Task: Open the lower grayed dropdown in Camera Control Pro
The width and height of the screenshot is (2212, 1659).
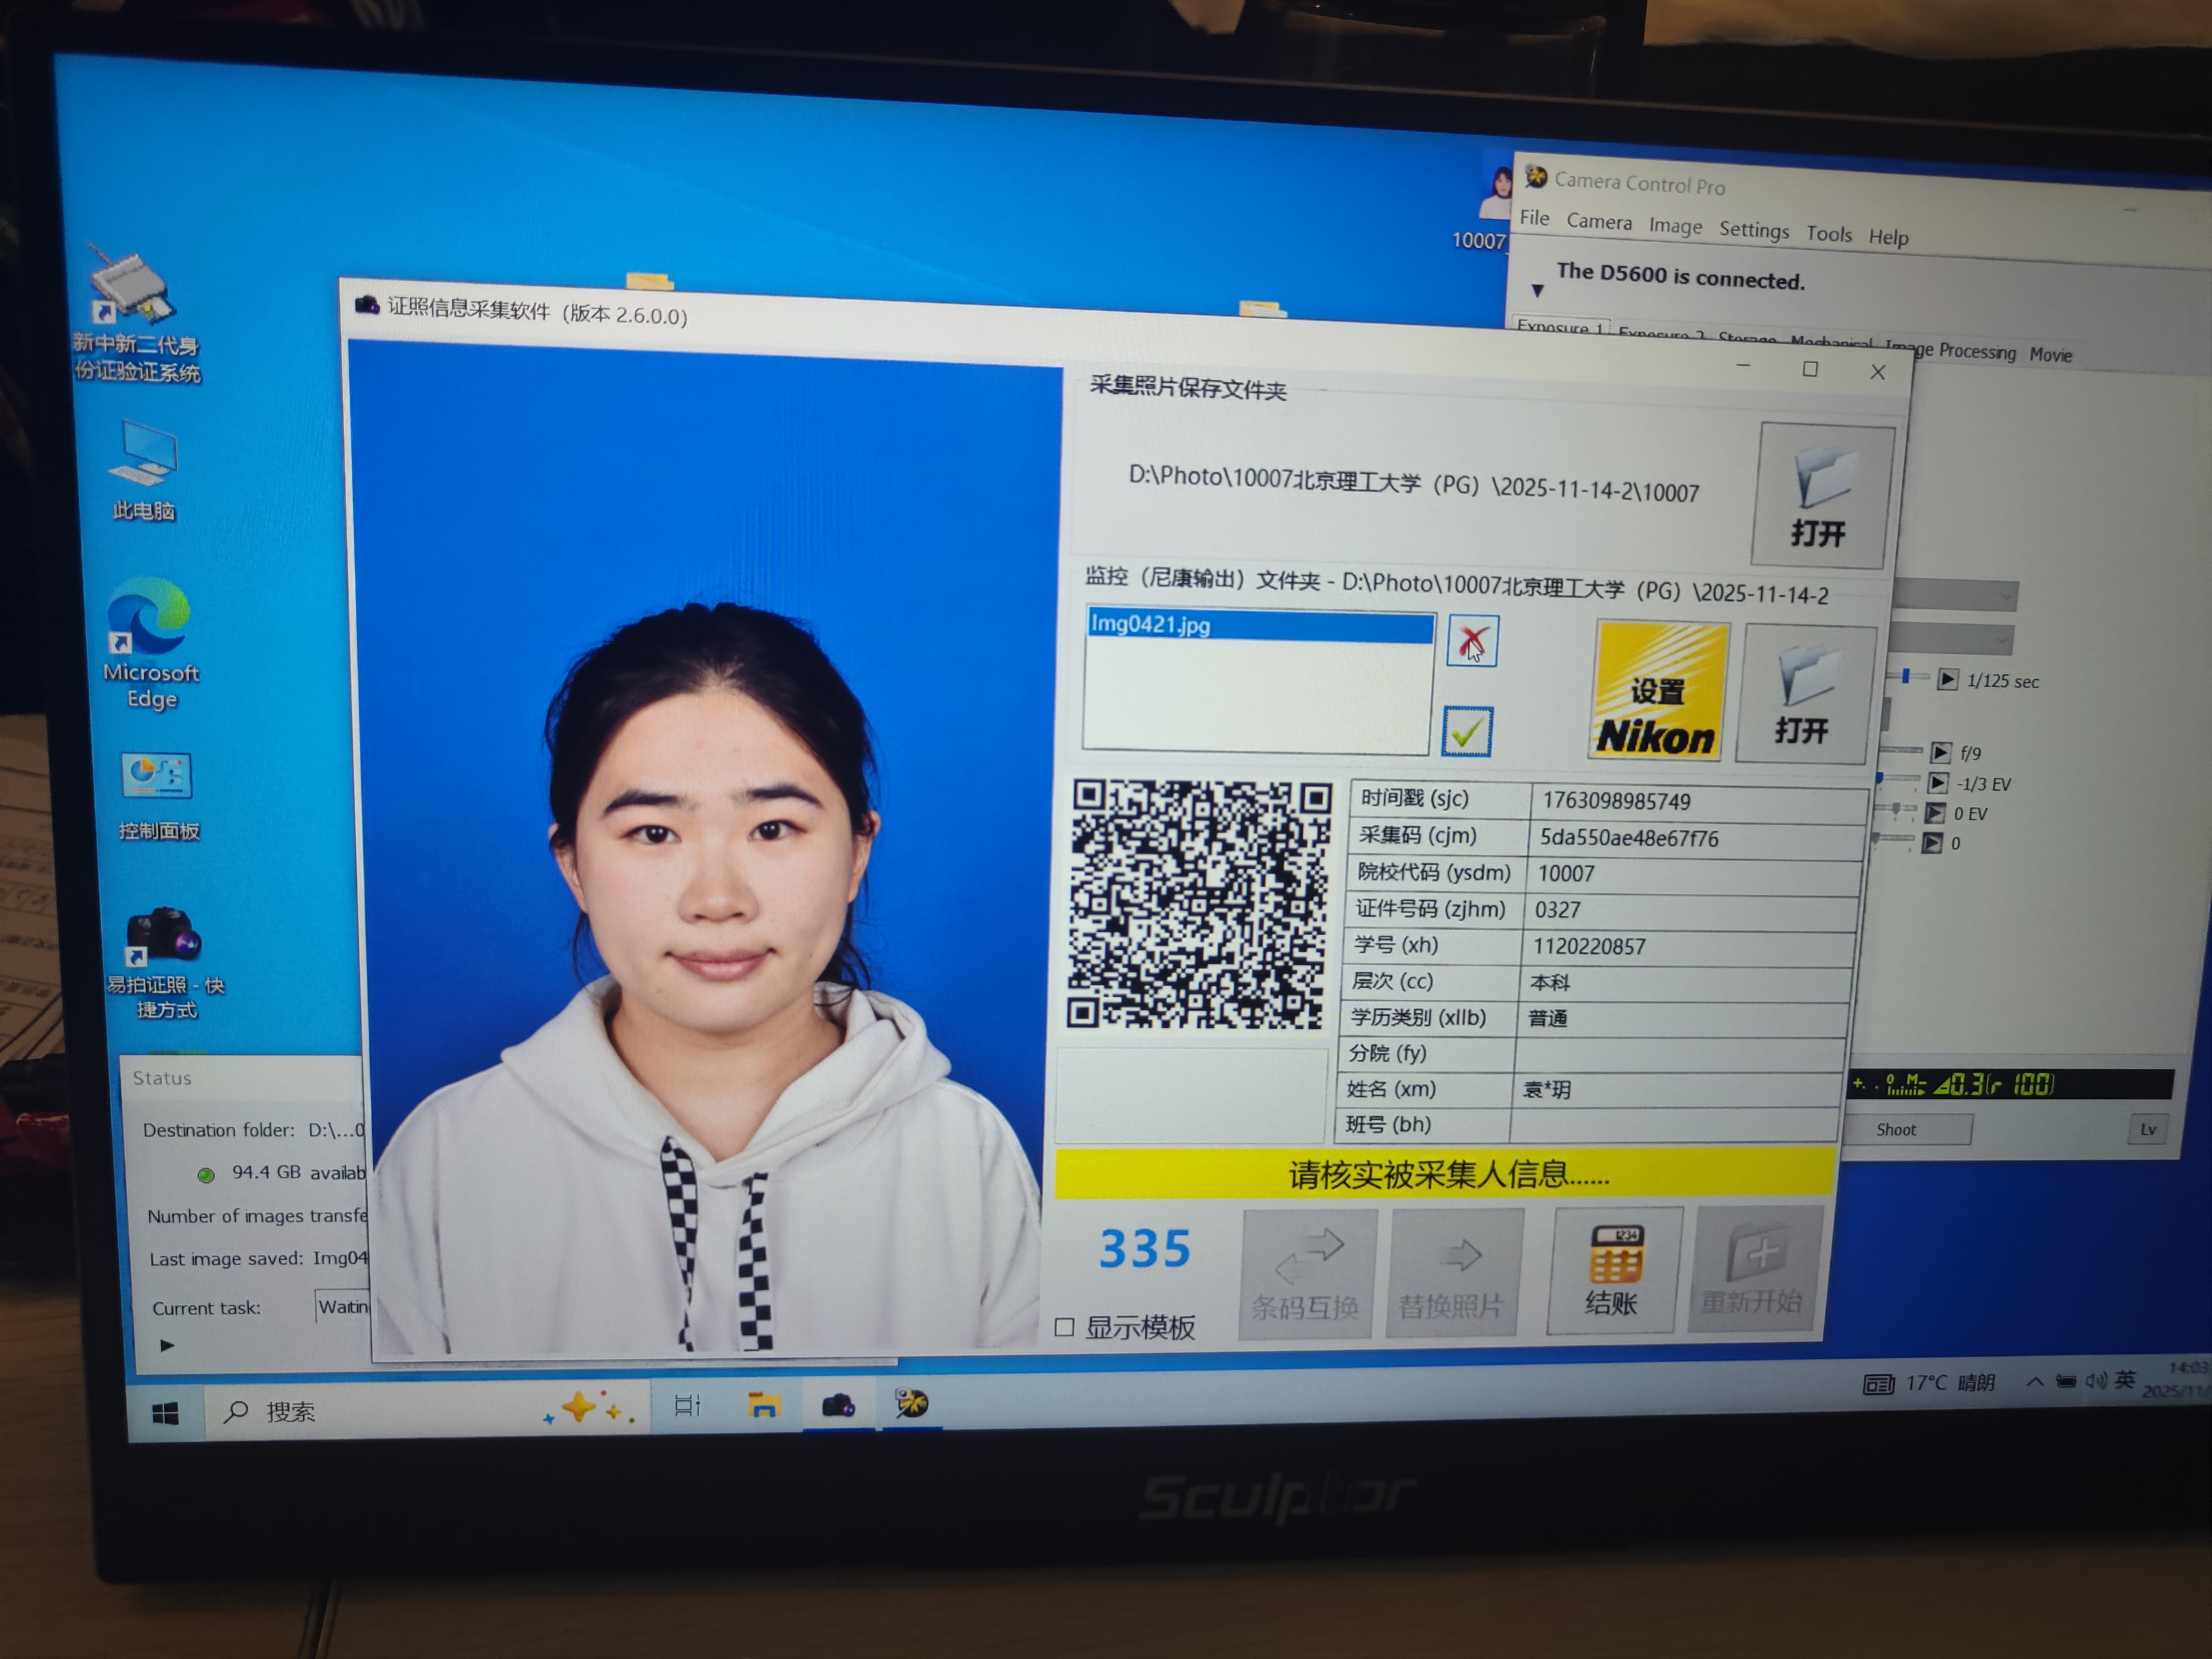Action: pyautogui.click(x=1950, y=639)
